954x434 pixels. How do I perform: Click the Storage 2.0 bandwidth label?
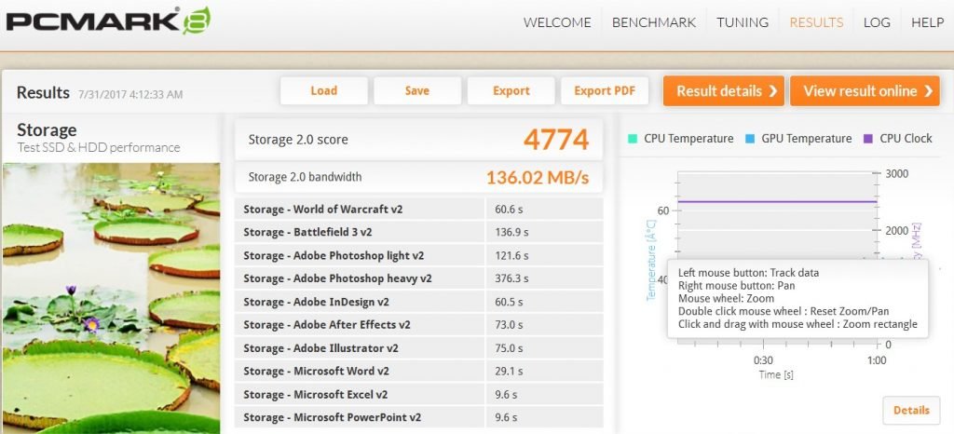305,177
